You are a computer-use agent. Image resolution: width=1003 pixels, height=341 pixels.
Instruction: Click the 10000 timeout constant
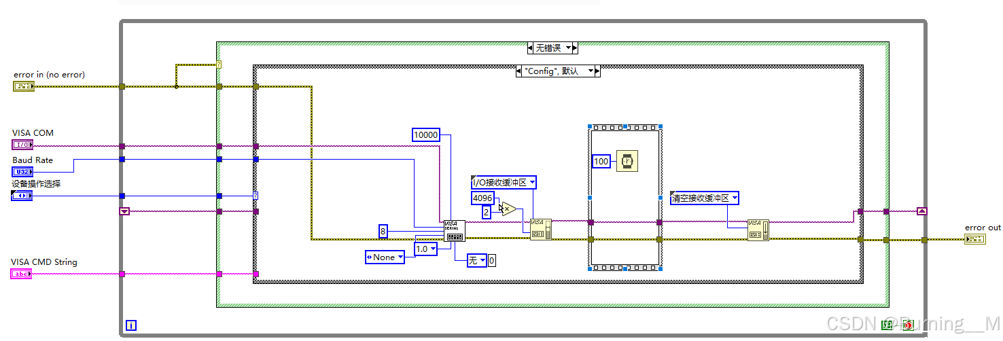(x=426, y=134)
